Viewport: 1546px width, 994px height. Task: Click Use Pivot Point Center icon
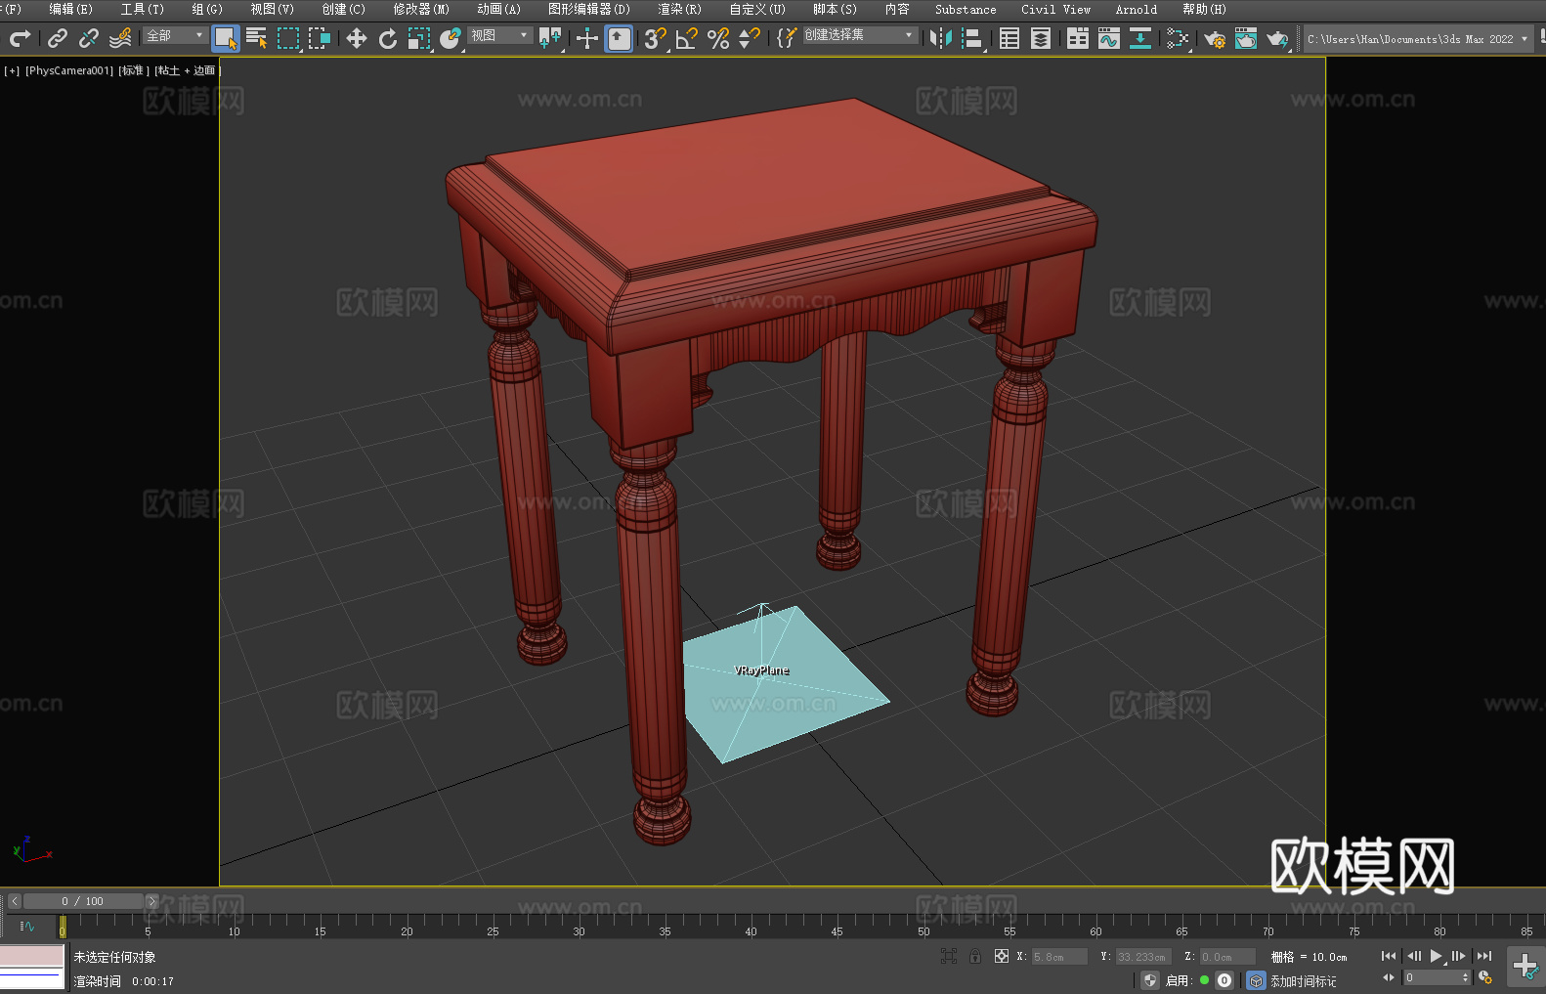coord(551,38)
